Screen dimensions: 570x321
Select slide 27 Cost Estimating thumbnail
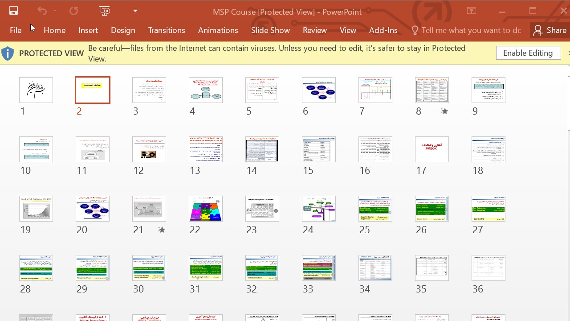489,209
